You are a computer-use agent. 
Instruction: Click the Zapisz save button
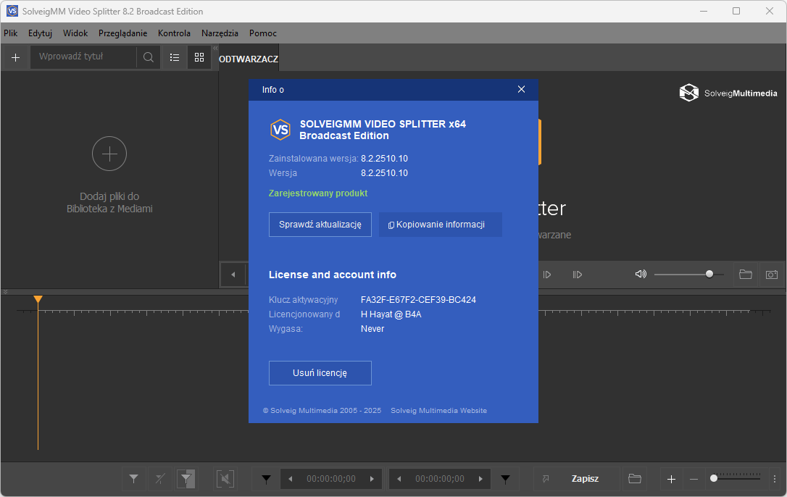click(585, 479)
